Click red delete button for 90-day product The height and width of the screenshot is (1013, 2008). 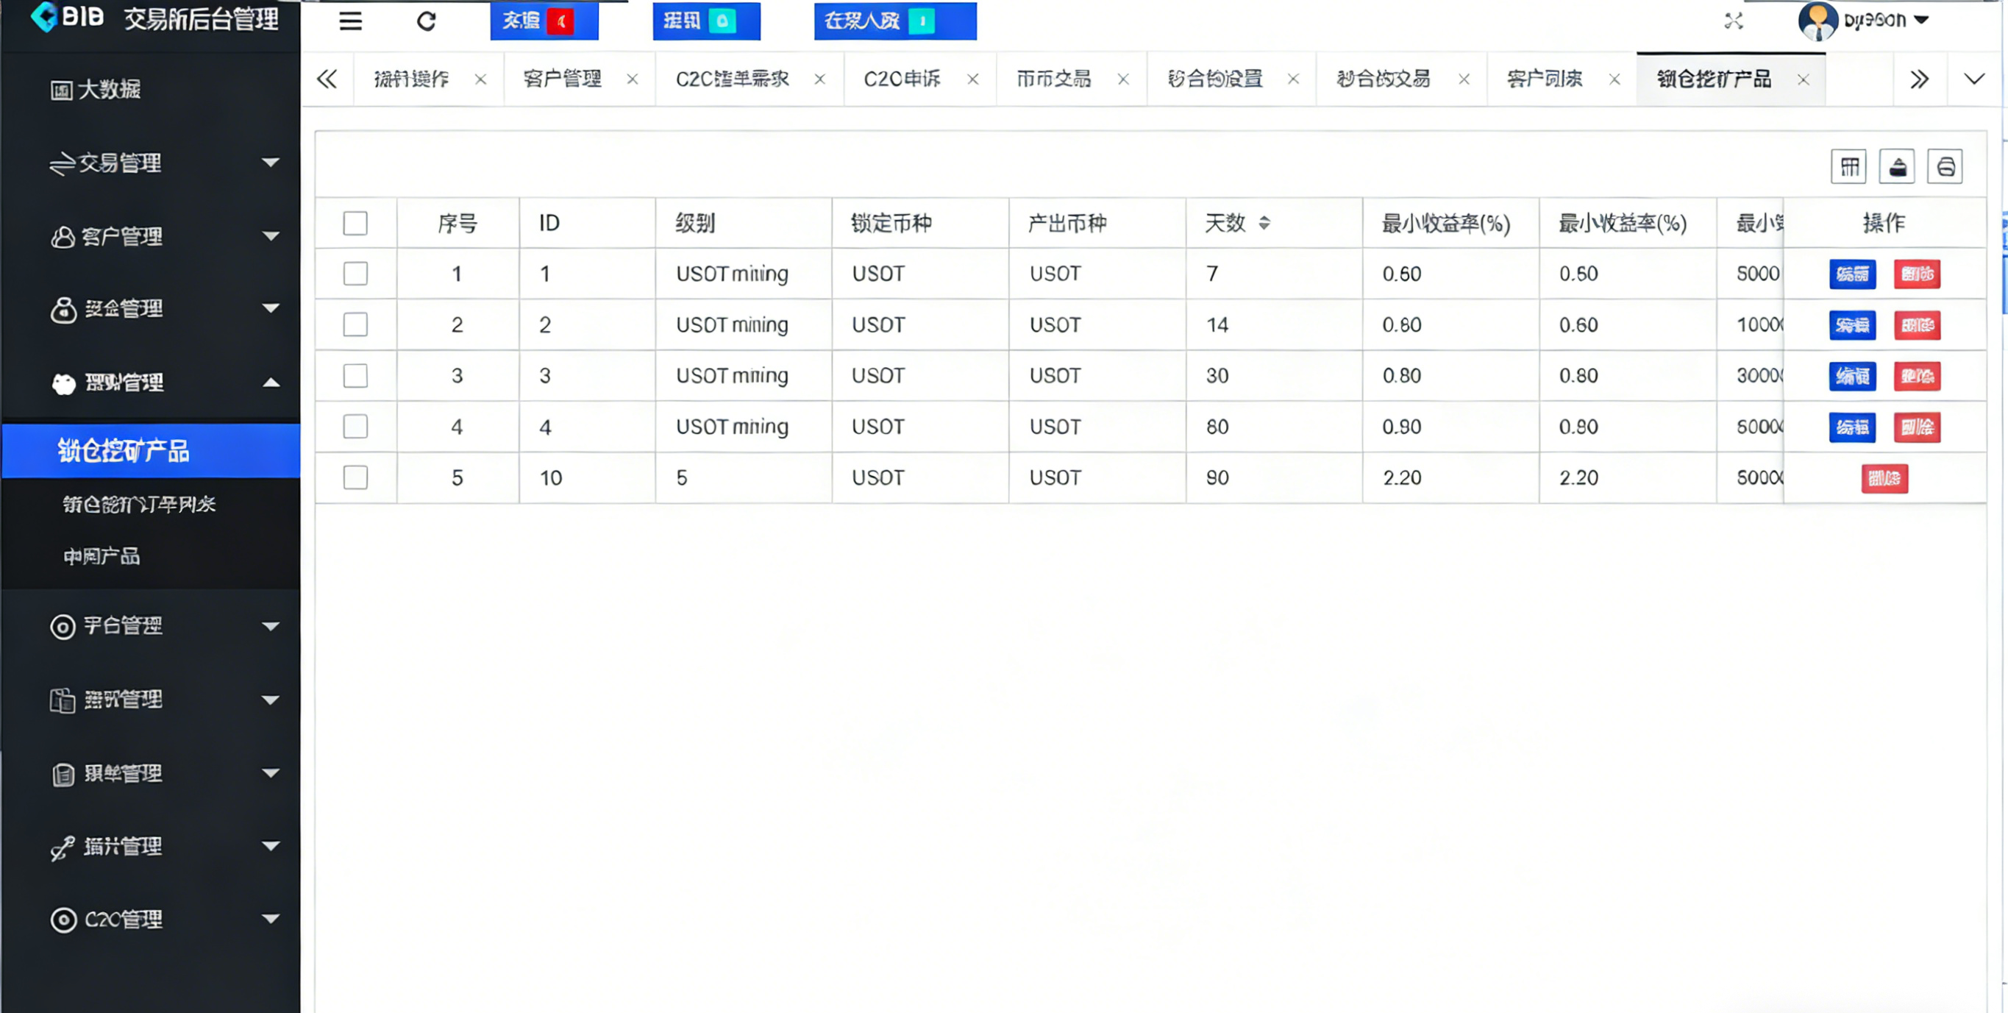click(1884, 478)
